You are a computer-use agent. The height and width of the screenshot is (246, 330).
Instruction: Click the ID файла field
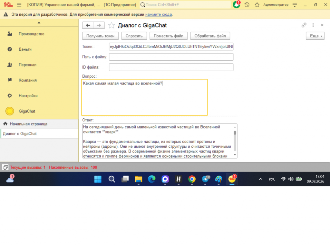tap(171, 67)
